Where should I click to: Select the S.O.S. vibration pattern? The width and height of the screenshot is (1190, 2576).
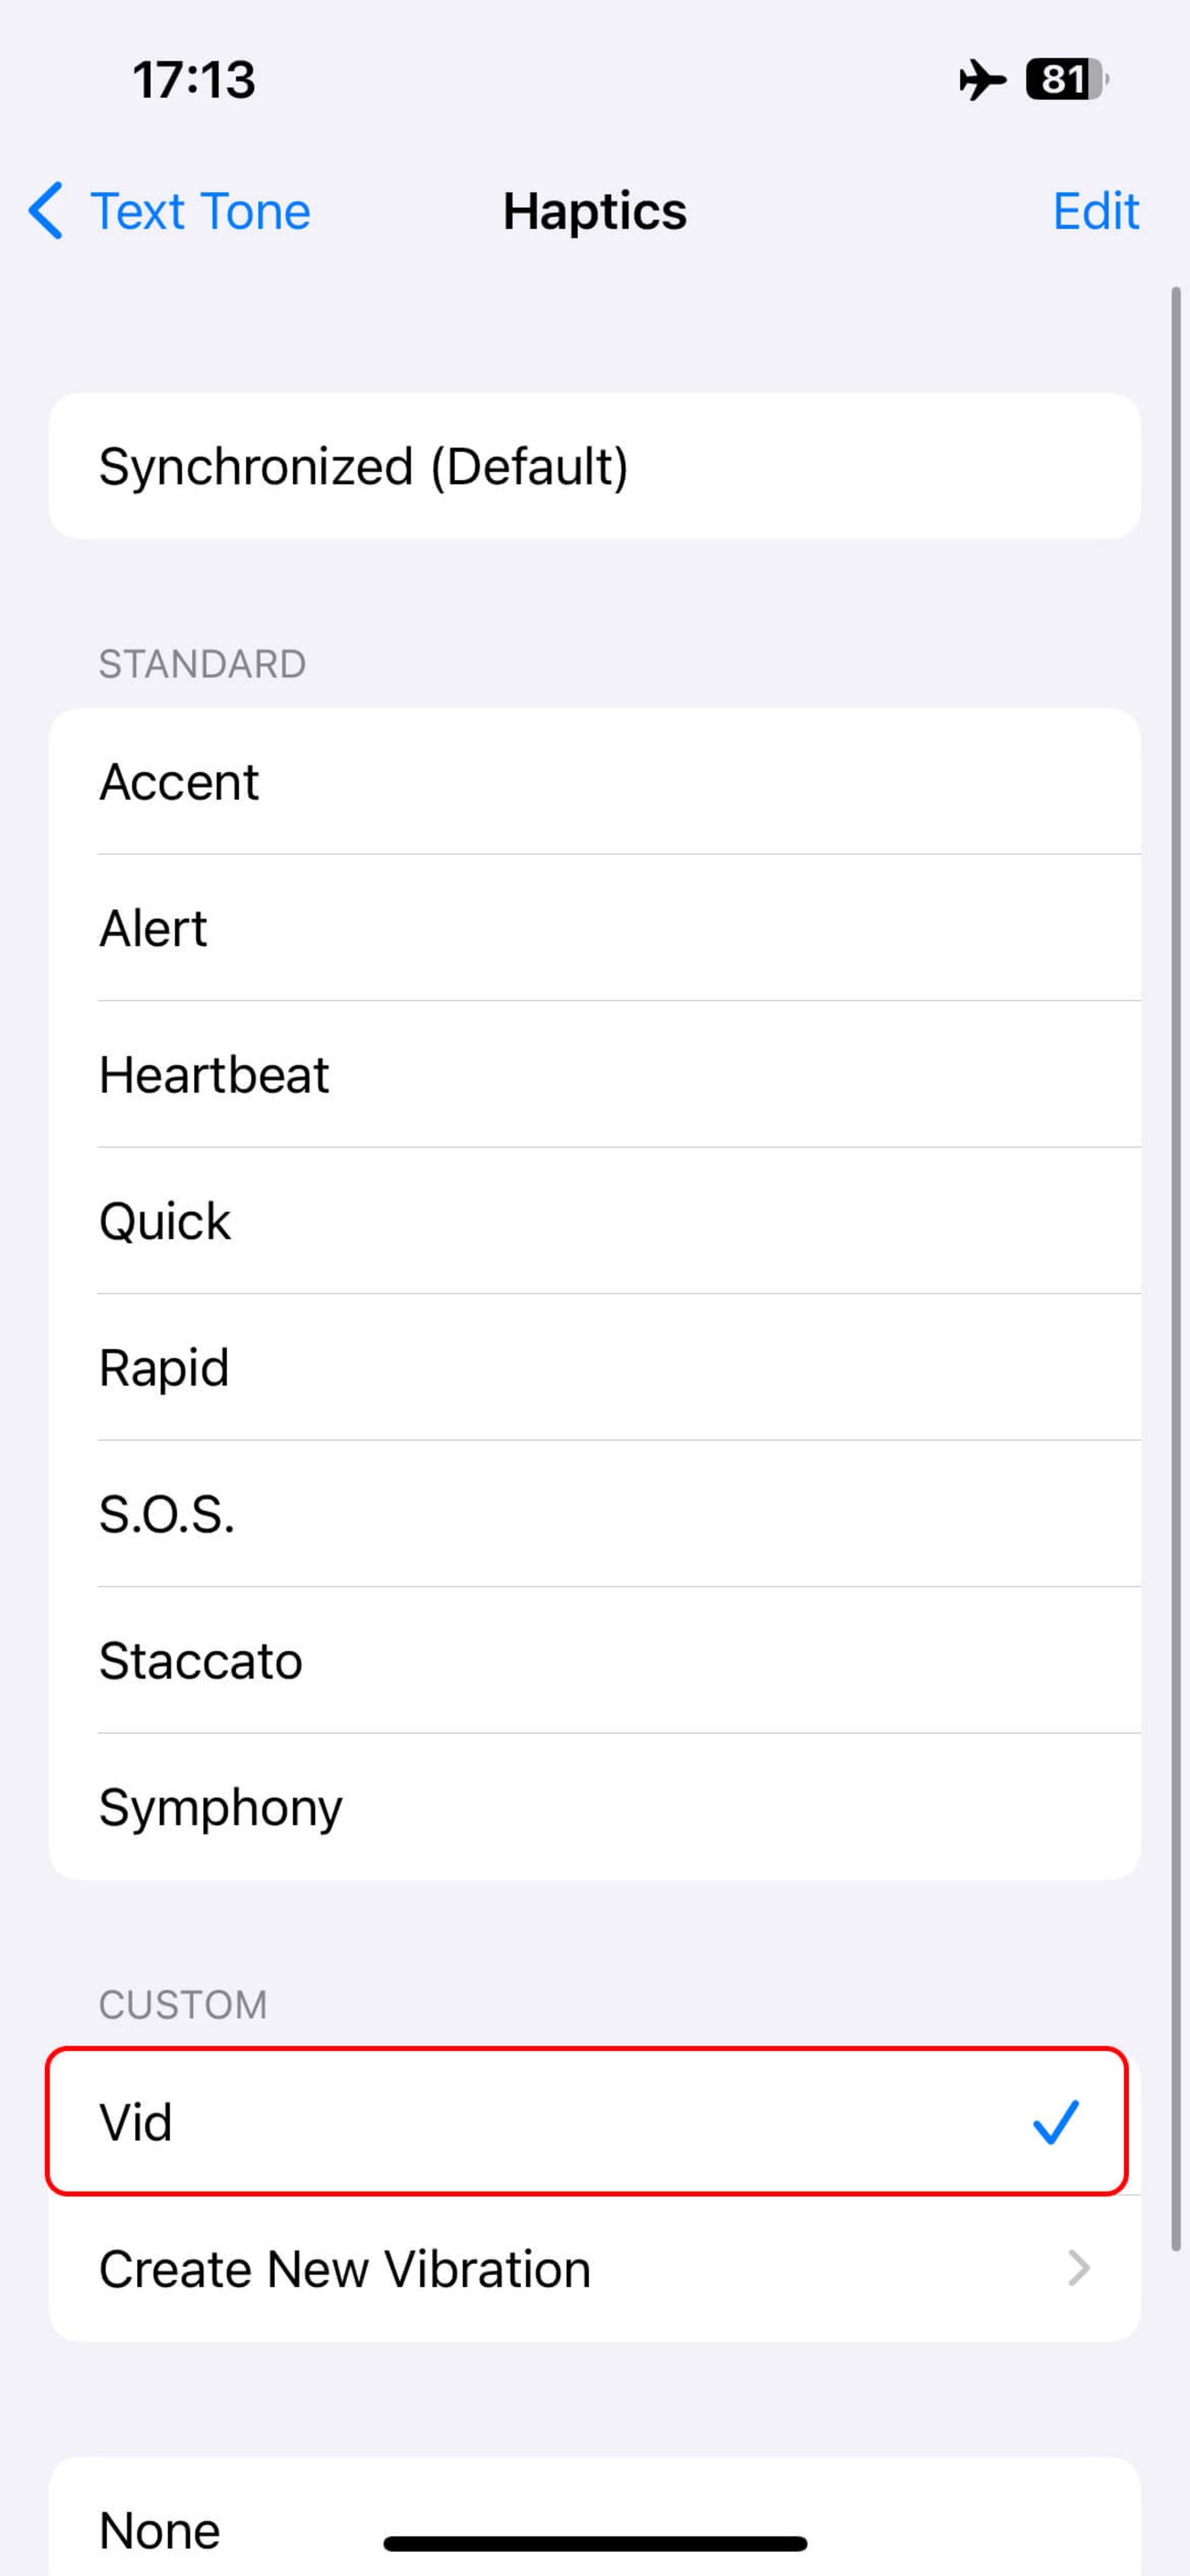(x=595, y=1514)
